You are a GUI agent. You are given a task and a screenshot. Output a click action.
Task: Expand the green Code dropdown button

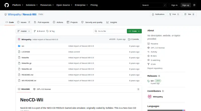134,31
